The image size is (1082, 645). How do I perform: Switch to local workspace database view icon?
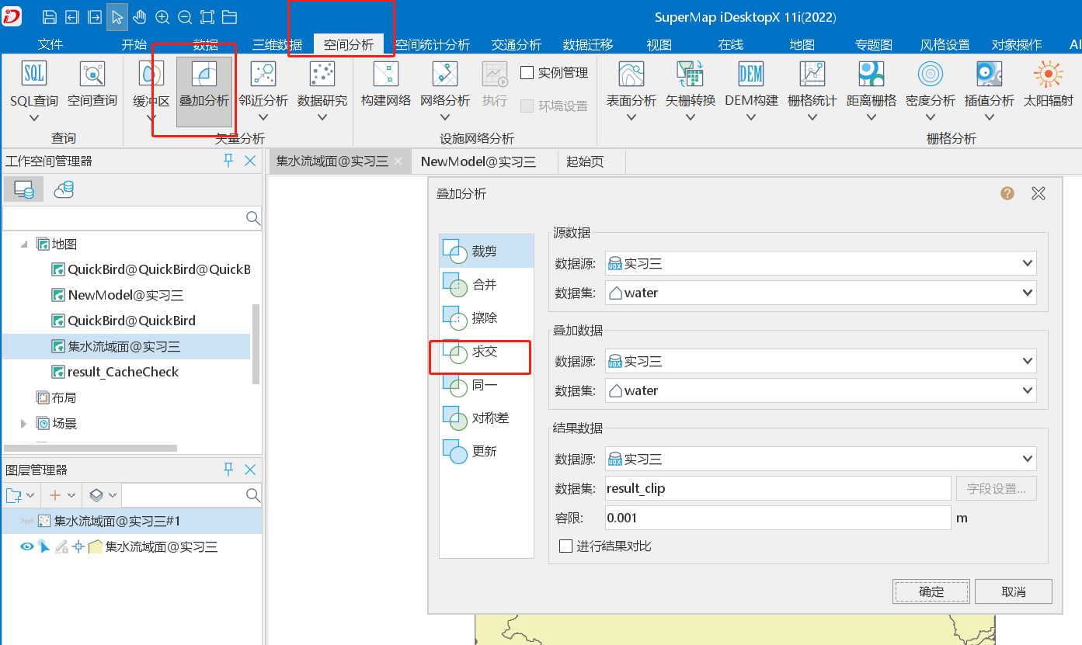(x=24, y=189)
